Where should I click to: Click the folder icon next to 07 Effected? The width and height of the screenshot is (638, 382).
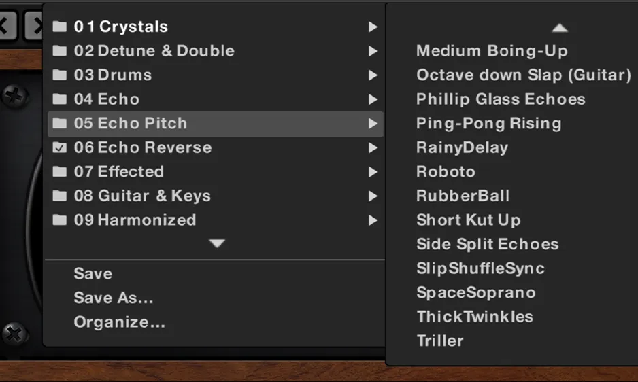(60, 172)
